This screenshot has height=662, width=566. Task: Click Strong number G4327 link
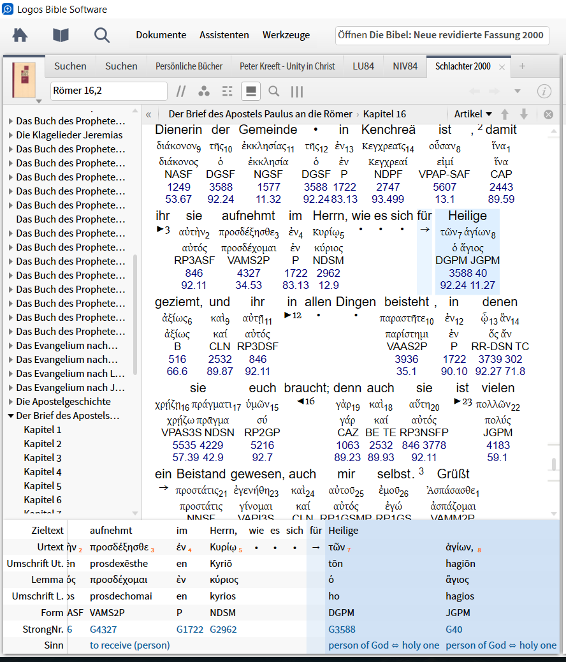click(x=103, y=629)
